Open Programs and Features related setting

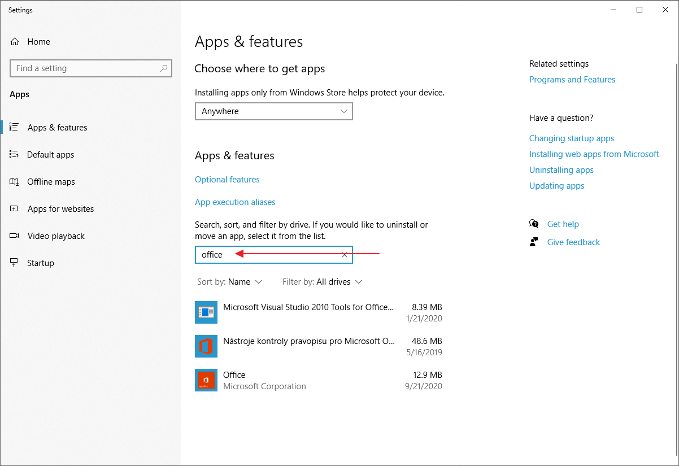[572, 80]
